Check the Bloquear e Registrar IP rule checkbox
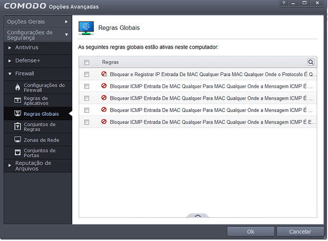 click(x=87, y=74)
